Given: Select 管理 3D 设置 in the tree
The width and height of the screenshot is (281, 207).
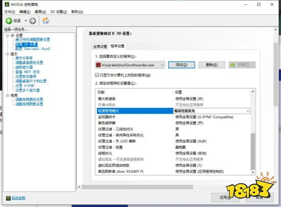Looking at the screenshot, I should [27, 44].
